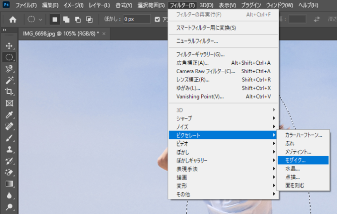Viewport: 337px width, 214px height.
Task: Open ニューラルフィルター...
Action: 223,41
